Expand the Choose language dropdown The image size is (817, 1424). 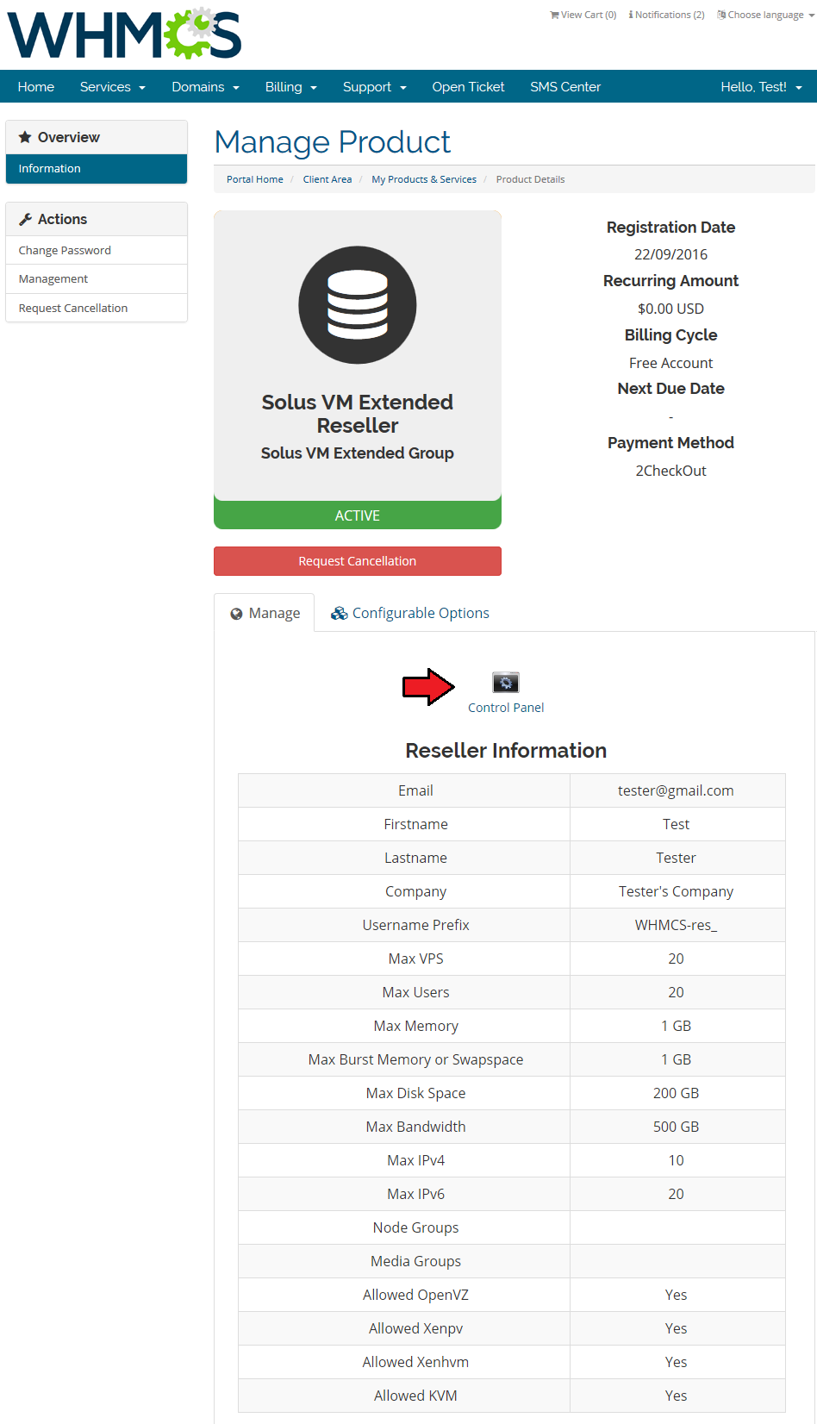[766, 15]
